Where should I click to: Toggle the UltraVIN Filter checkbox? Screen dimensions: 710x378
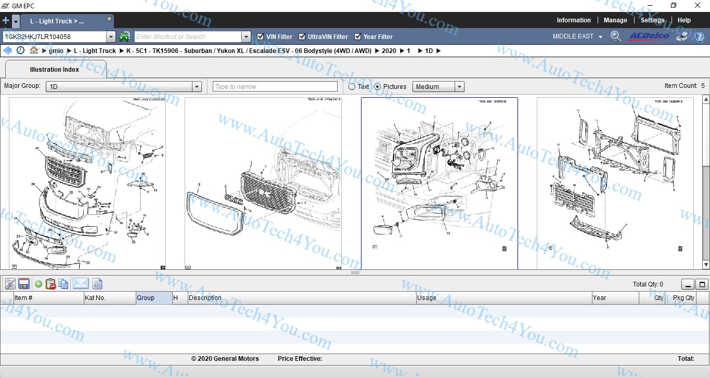tap(302, 36)
